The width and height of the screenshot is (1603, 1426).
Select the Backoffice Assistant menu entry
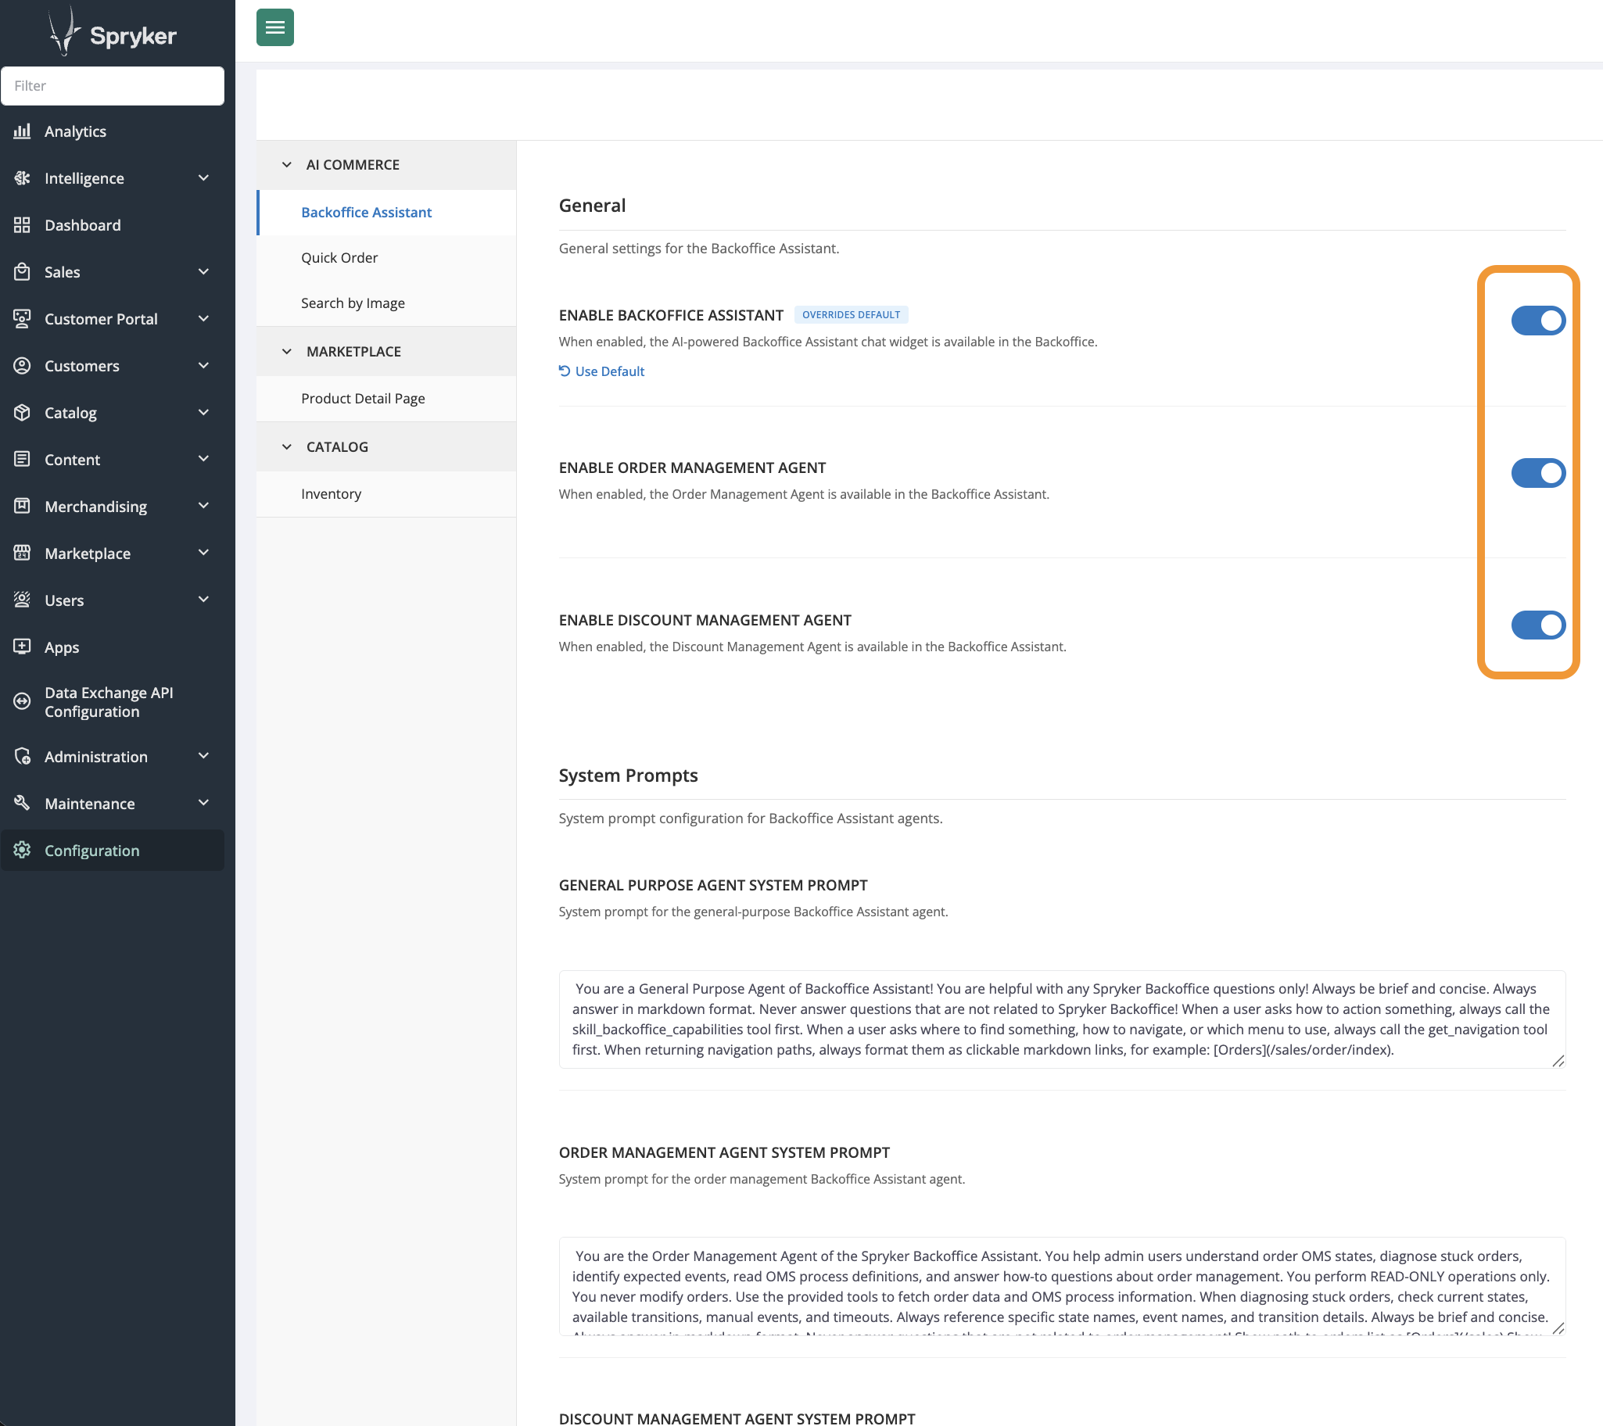point(366,212)
